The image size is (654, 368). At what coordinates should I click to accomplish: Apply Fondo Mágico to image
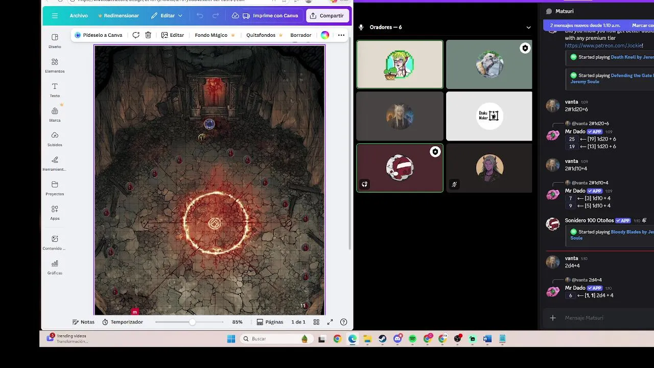215,35
